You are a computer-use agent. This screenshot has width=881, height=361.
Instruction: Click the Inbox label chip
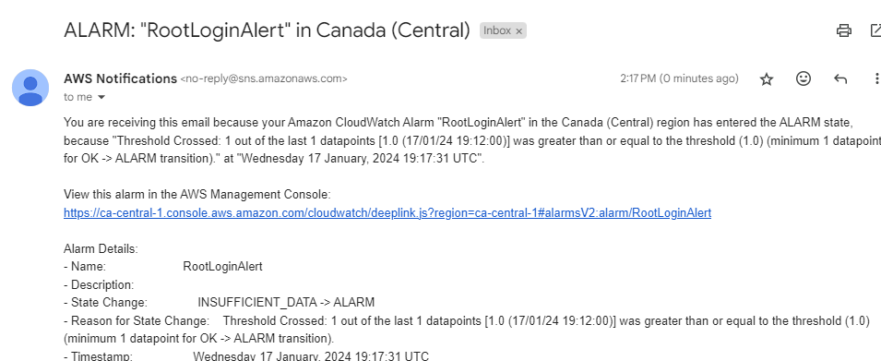[496, 30]
